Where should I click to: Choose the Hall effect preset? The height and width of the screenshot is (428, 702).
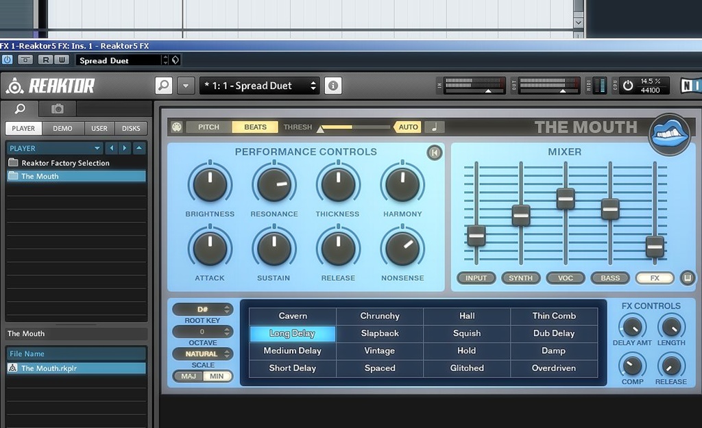(x=466, y=316)
